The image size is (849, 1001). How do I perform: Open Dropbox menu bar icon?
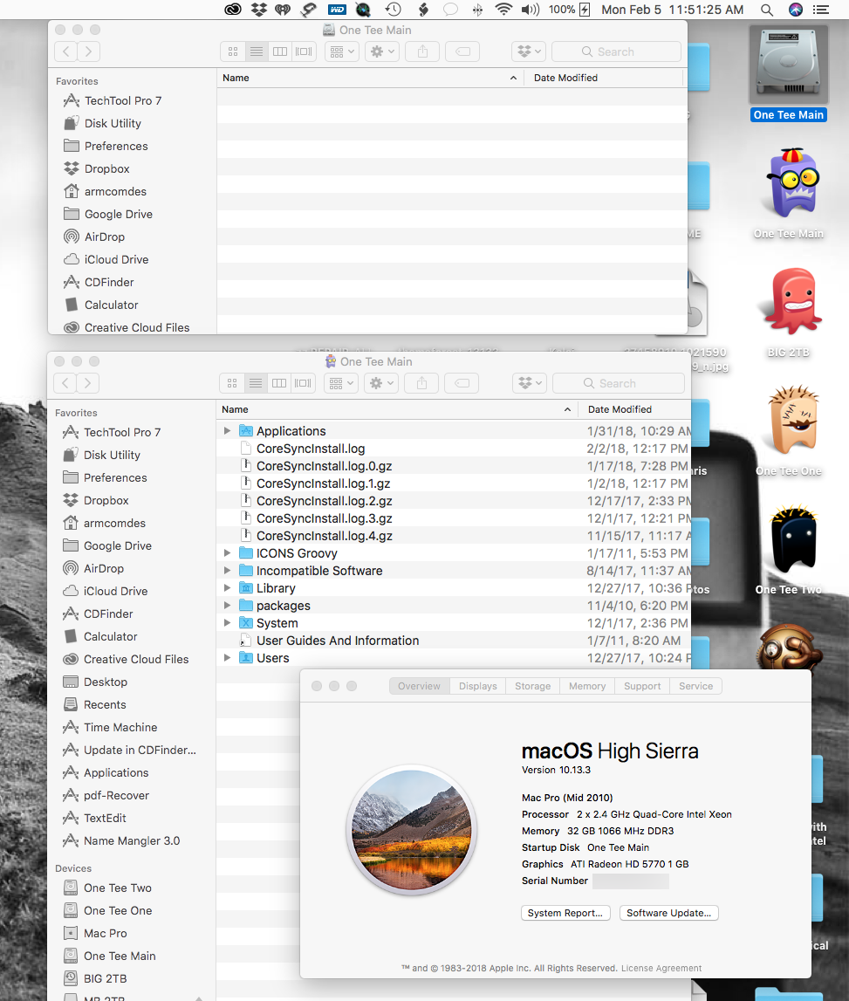tap(258, 10)
